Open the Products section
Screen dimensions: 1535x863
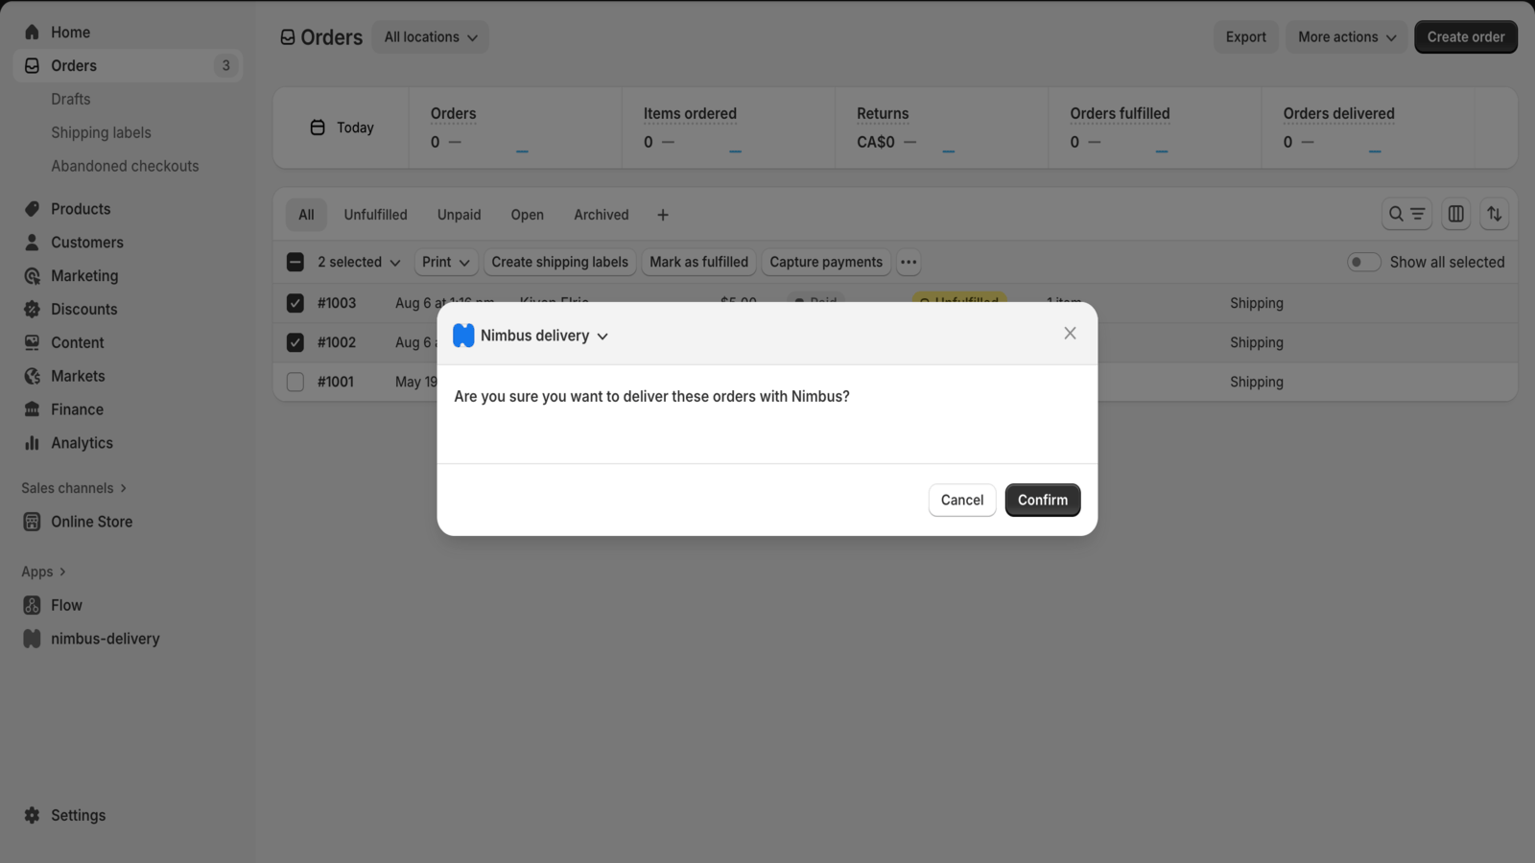[80, 208]
